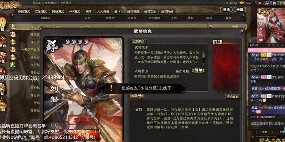Close the 武将信息 dialog
This screenshot has width=285, height=142.
(x=242, y=31)
